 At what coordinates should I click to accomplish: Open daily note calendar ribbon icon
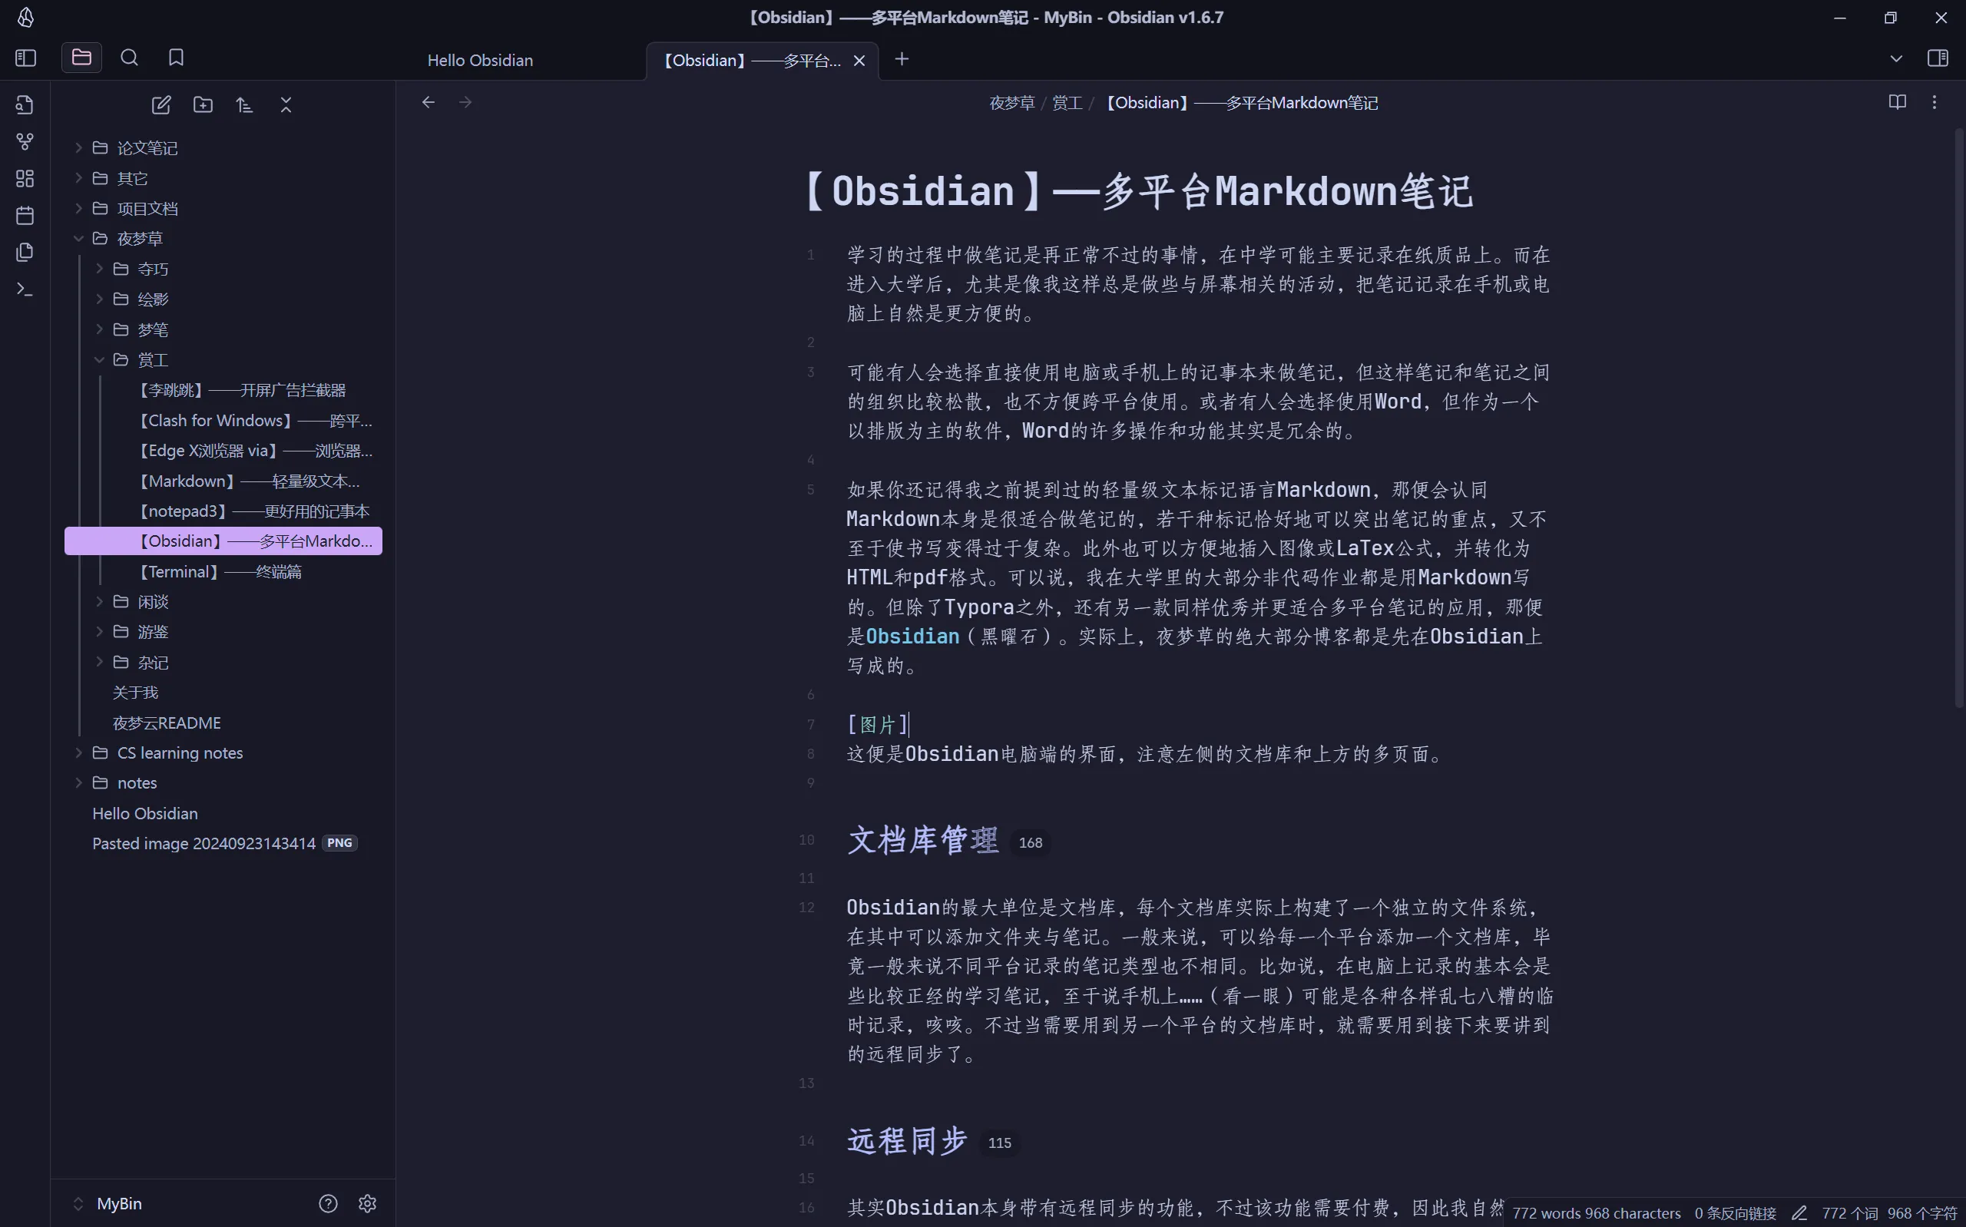pos(25,215)
